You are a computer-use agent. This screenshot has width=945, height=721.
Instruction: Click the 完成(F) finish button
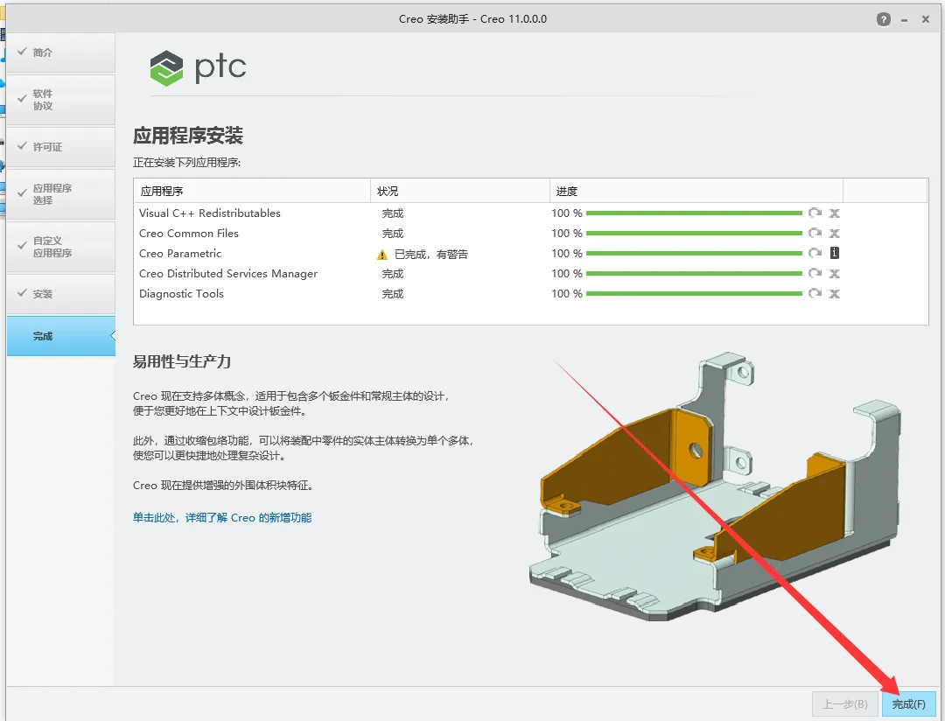(x=908, y=703)
